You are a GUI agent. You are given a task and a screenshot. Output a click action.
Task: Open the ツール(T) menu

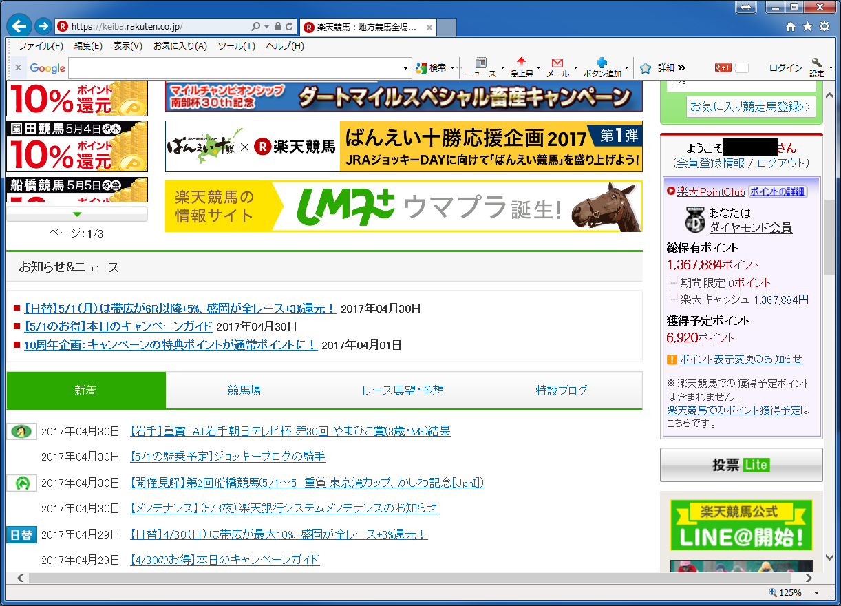pyautogui.click(x=236, y=46)
